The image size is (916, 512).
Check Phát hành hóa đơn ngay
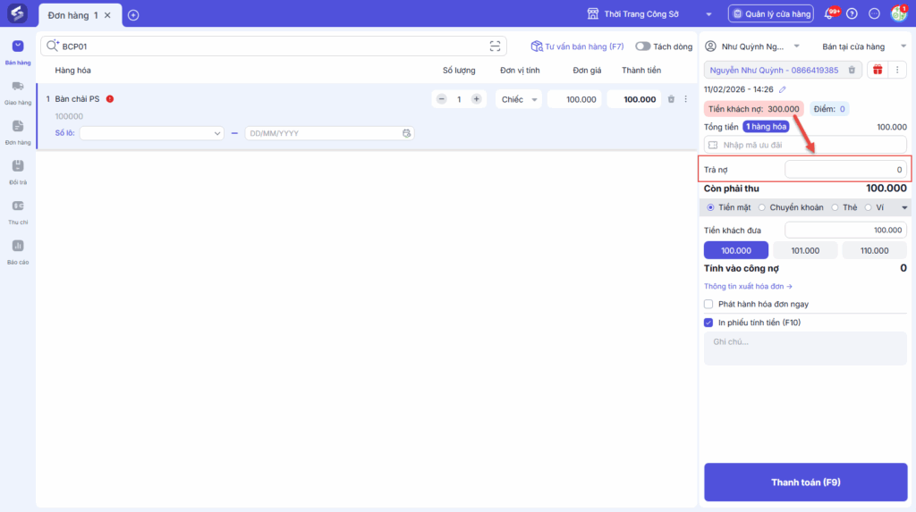tap(708, 304)
